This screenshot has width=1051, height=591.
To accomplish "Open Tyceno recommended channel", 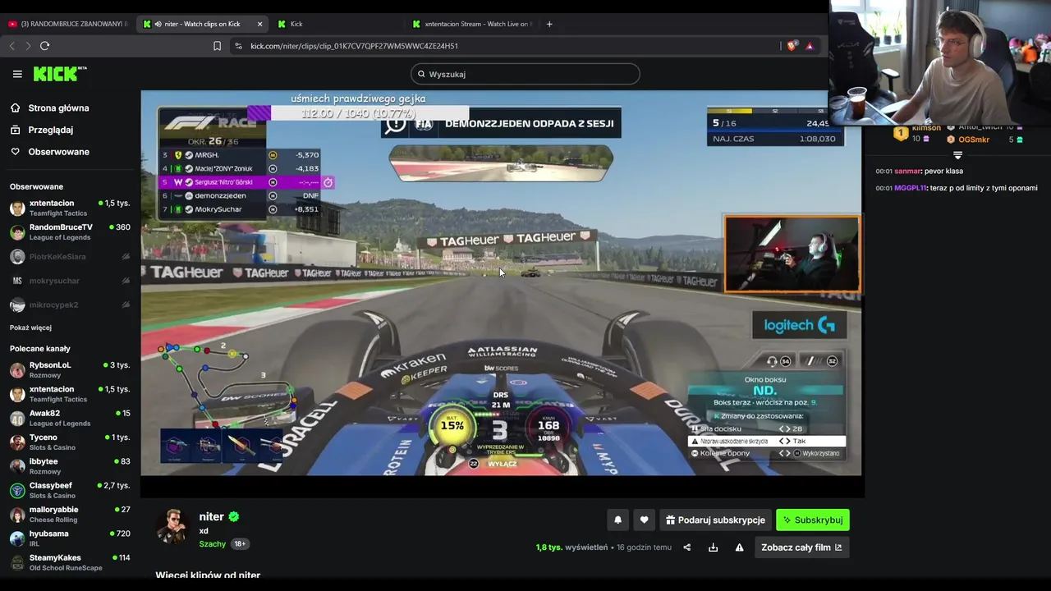I will (x=70, y=442).
